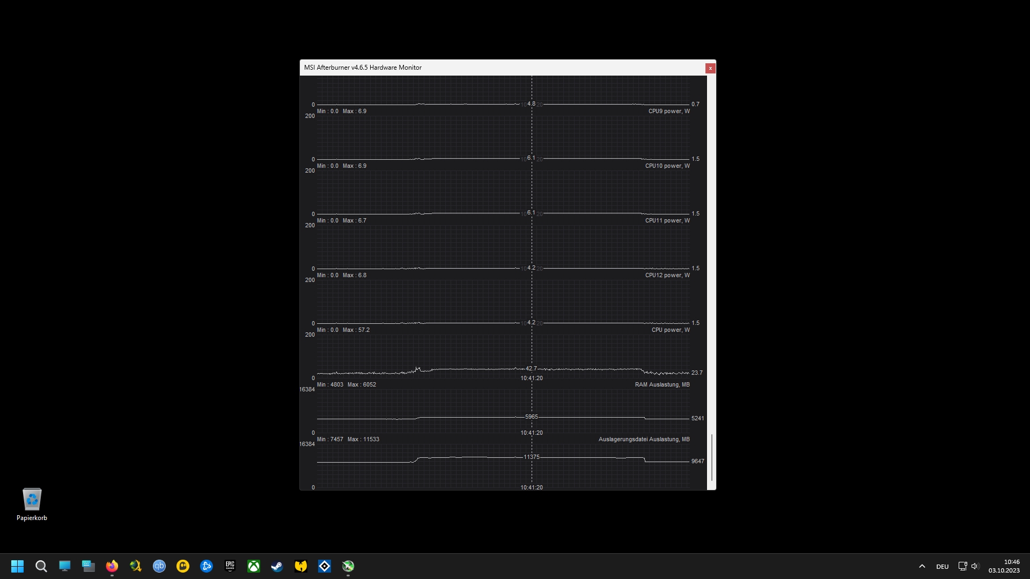Open the blue diamond logo app
Image resolution: width=1030 pixels, height=579 pixels.
tap(325, 566)
